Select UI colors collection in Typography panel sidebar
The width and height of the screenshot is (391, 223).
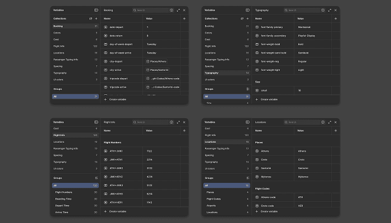coord(227,80)
